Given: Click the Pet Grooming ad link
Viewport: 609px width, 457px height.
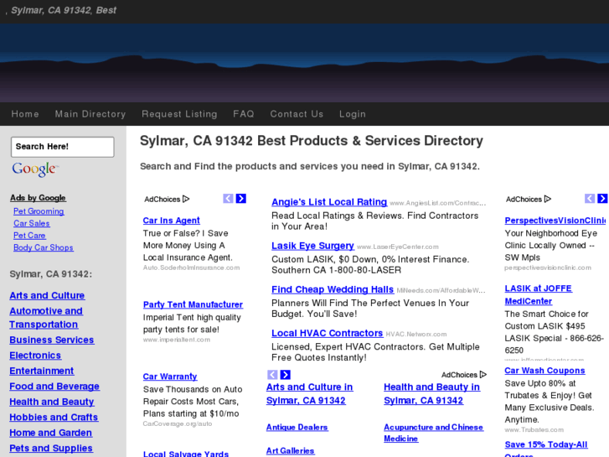Looking at the screenshot, I should (39, 211).
